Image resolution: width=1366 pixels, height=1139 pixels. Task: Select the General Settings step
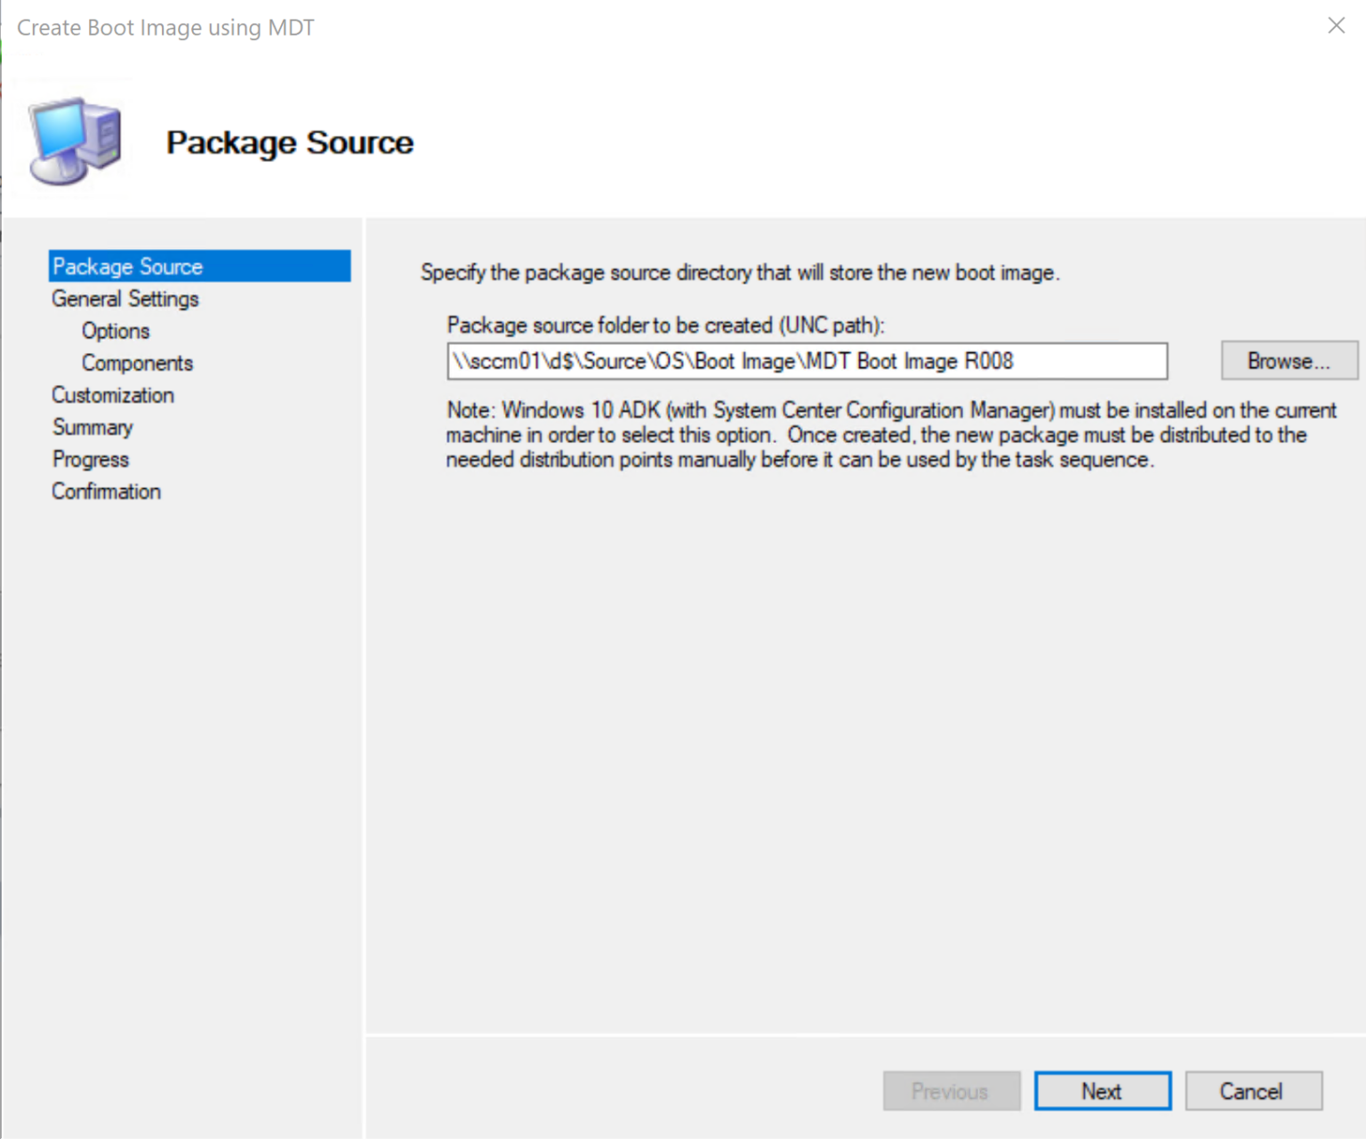pyautogui.click(x=125, y=299)
